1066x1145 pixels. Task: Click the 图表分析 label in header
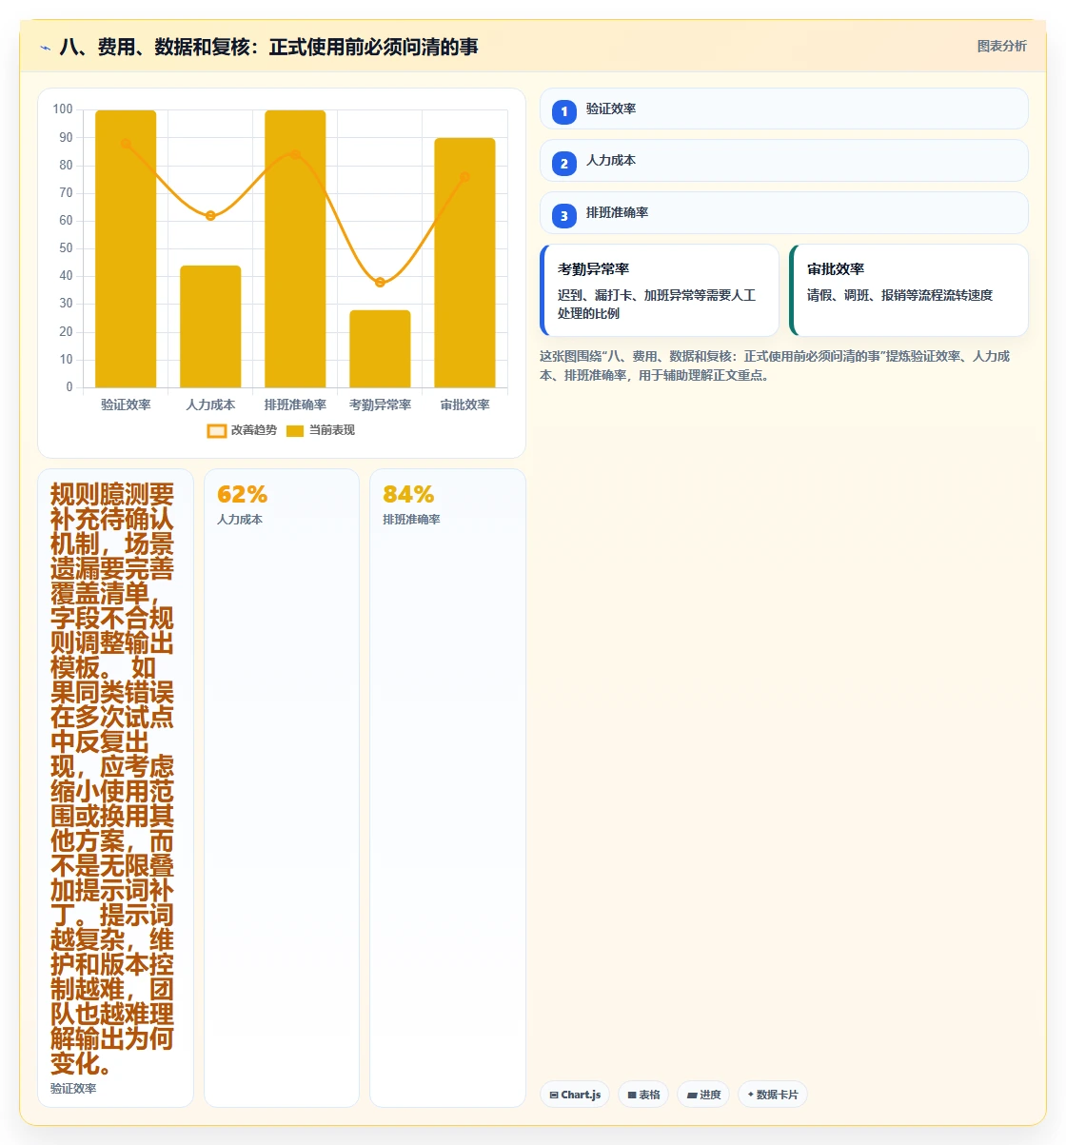click(x=1001, y=46)
